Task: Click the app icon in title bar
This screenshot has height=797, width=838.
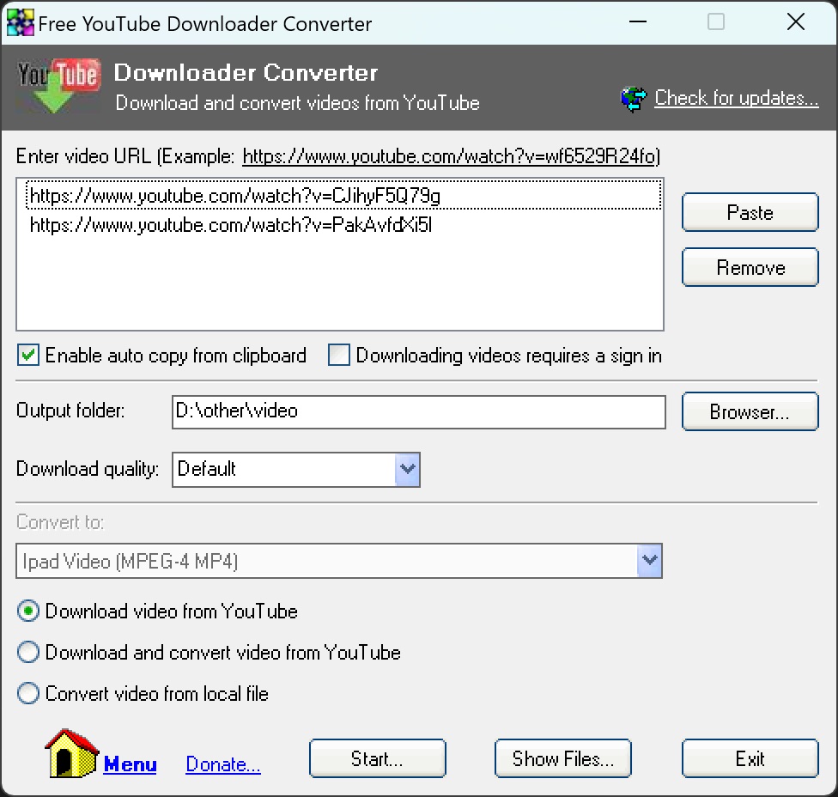Action: coord(21,23)
